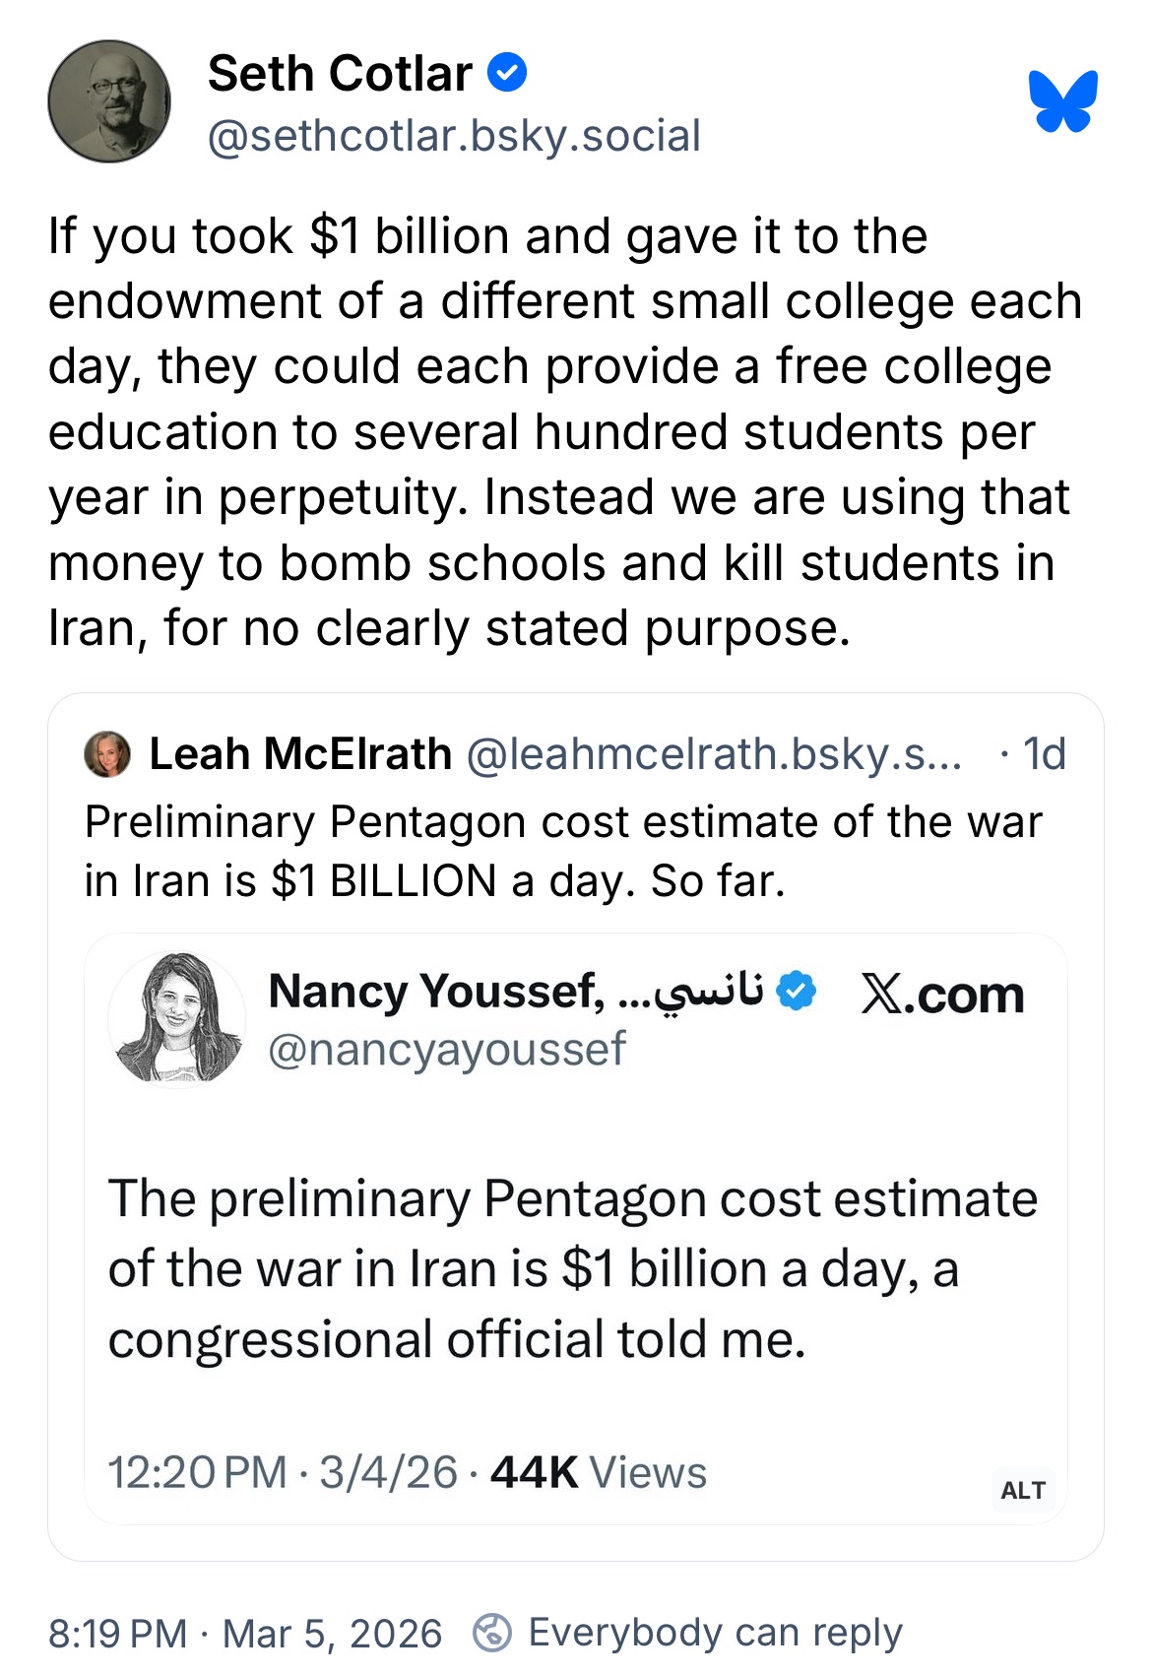The image size is (1152, 1675).
Task: Click Leah McElrath's small avatar
Action: [x=107, y=754]
